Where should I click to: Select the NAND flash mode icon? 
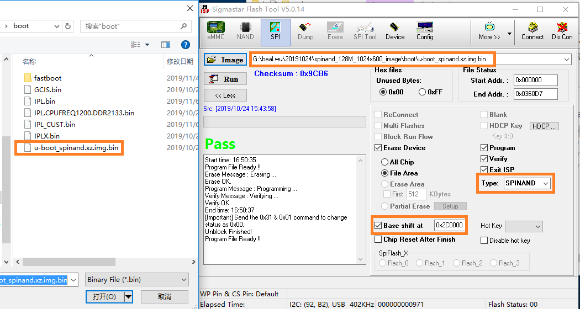coord(245,31)
